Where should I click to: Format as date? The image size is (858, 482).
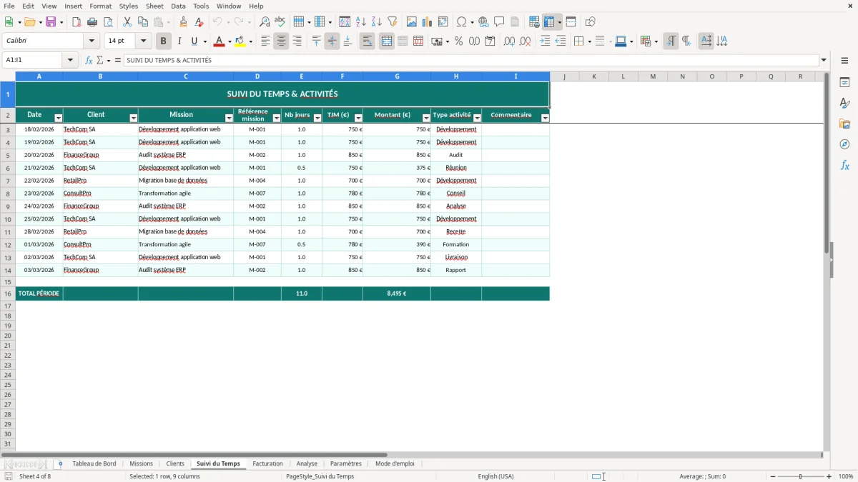click(490, 41)
